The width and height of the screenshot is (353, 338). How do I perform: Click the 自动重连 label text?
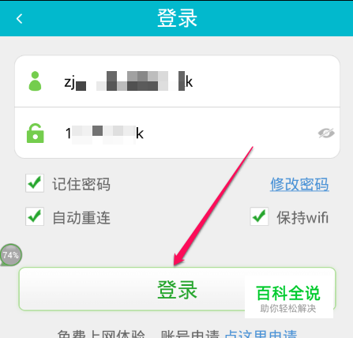81,217
